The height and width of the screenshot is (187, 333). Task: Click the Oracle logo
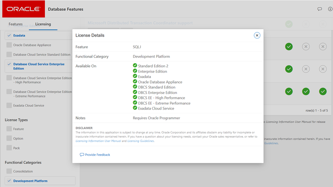click(23, 9)
